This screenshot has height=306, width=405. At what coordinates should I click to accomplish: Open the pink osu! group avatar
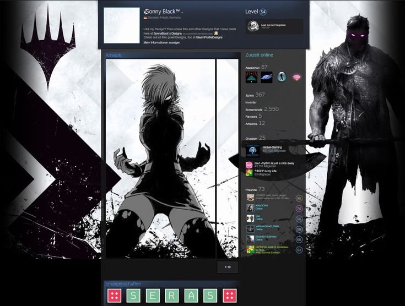(x=249, y=165)
